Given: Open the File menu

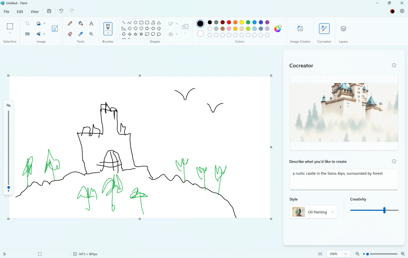Looking at the screenshot, I should click(6, 11).
